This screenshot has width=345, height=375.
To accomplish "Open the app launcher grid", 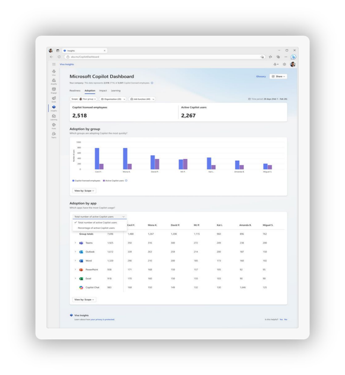I will [x=54, y=64].
